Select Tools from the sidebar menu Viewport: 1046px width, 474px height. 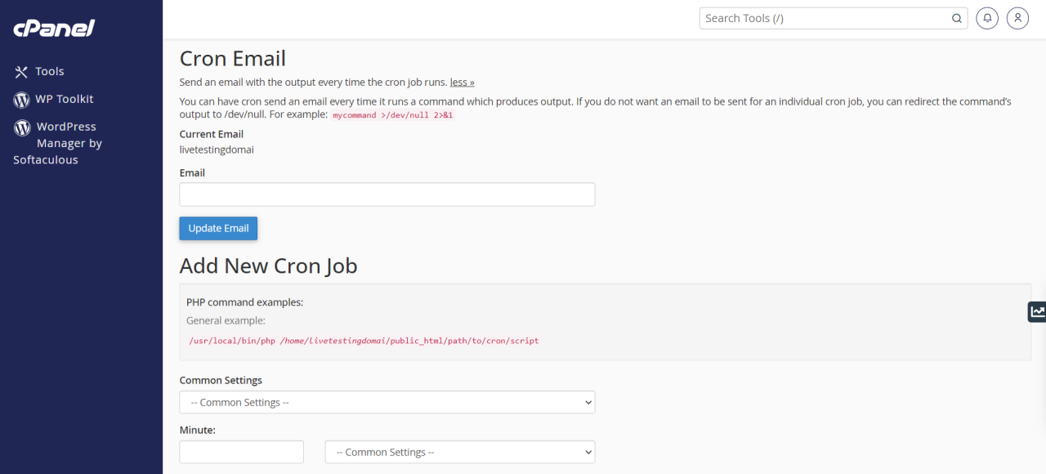tap(49, 71)
